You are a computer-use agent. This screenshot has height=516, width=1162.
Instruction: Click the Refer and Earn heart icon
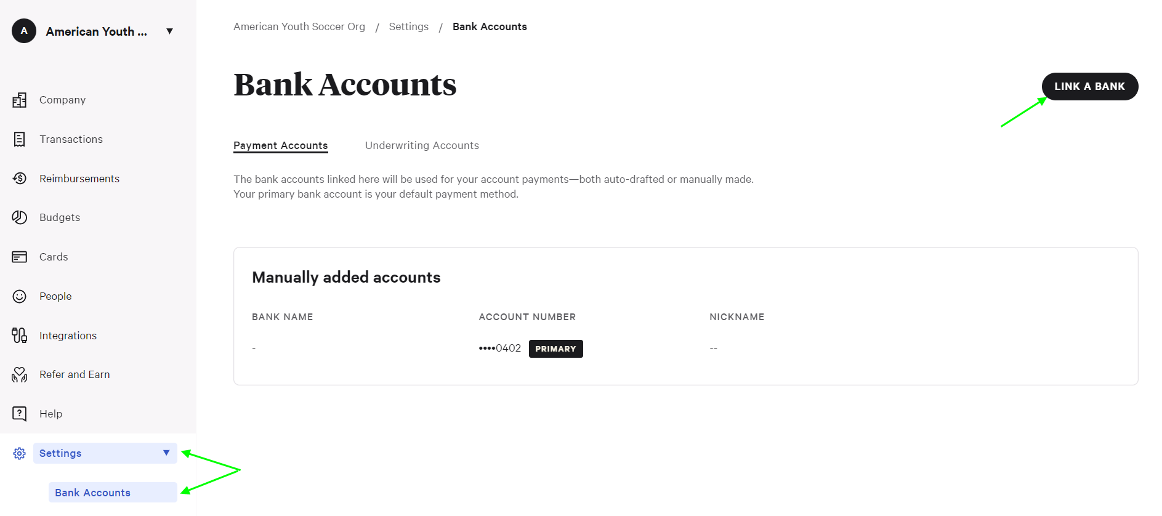pos(20,374)
